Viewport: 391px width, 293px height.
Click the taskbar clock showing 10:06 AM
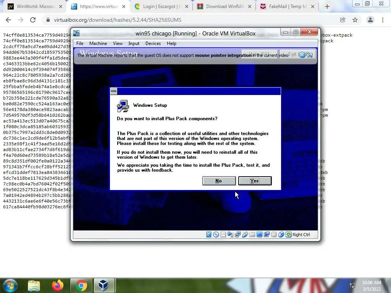[x=372, y=286]
